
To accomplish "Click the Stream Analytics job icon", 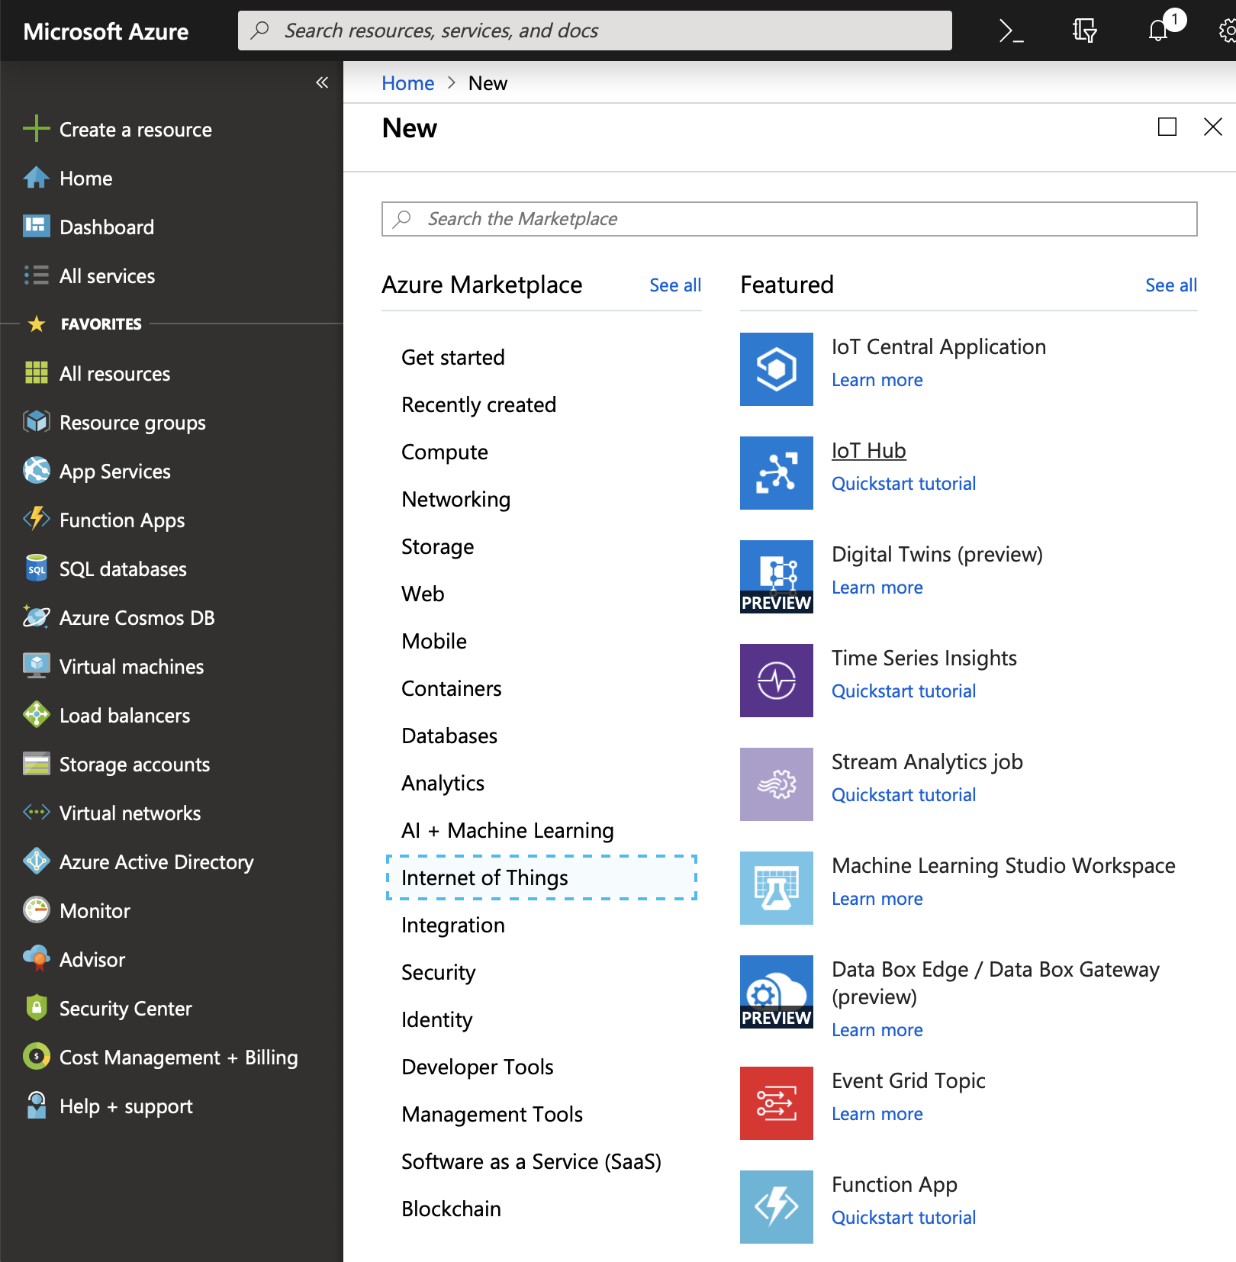I will [776, 784].
